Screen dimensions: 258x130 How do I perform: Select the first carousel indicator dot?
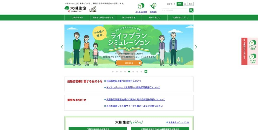tap(113, 71)
